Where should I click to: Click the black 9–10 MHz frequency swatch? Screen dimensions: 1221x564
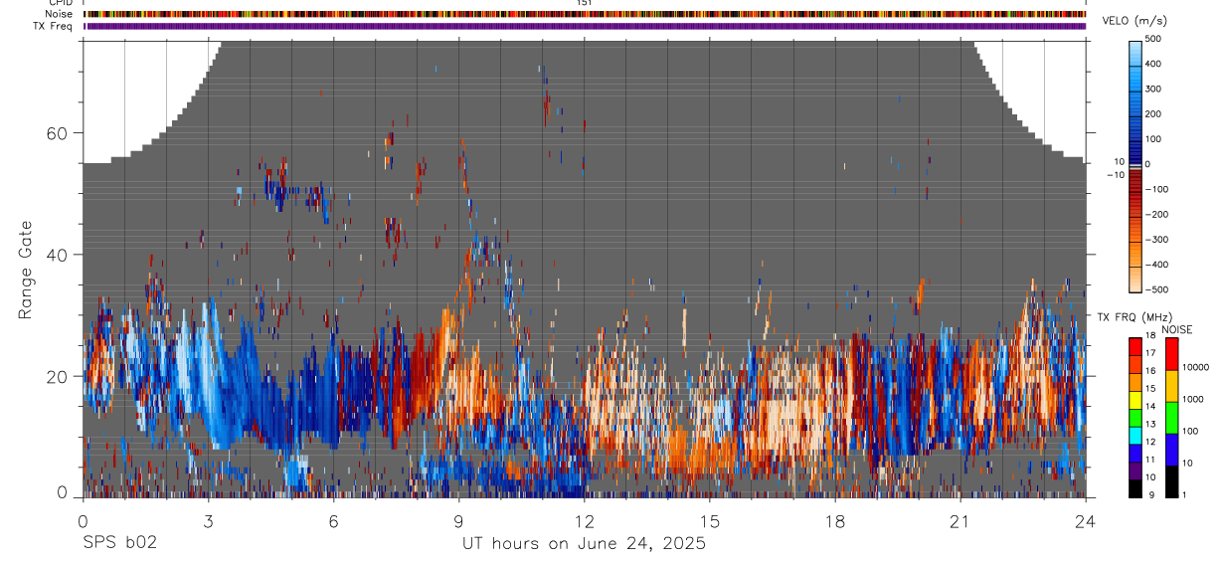coord(1134,488)
